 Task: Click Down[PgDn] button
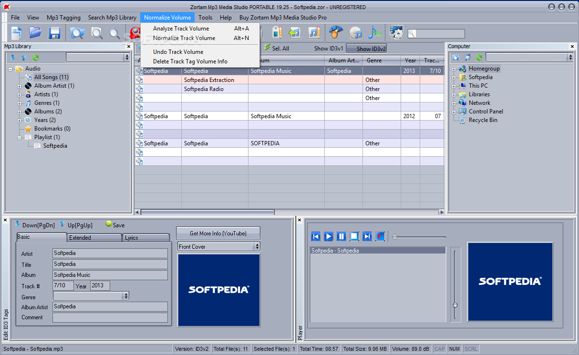(x=35, y=225)
